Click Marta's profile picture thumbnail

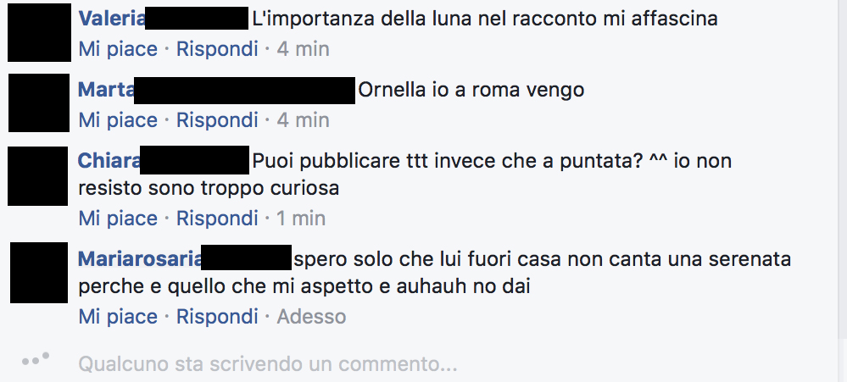[39, 103]
